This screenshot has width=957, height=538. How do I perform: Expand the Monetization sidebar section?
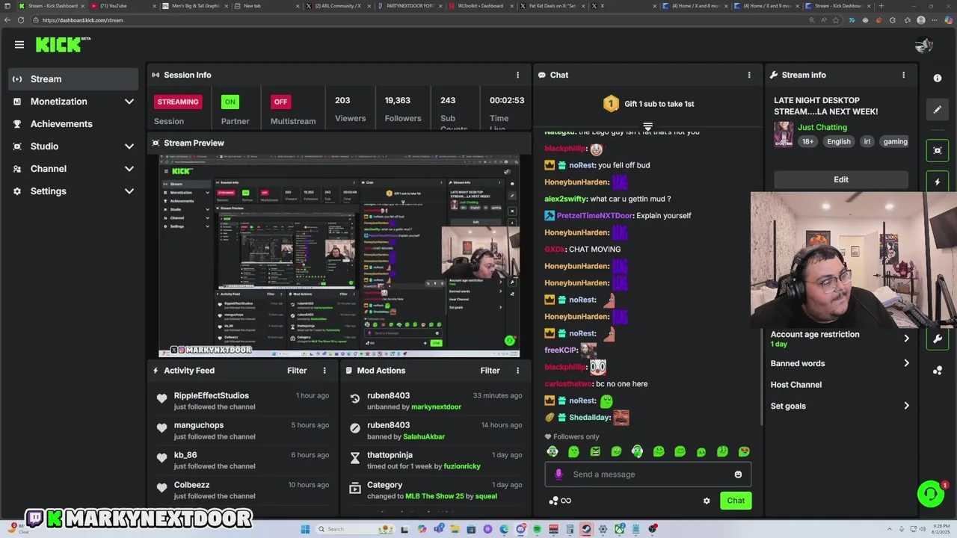click(129, 102)
